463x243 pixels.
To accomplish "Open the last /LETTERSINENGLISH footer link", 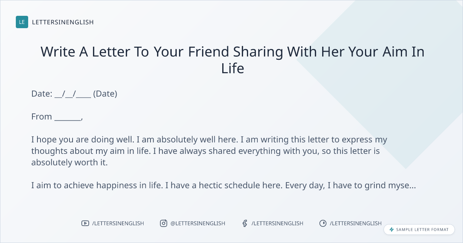I will pyautogui.click(x=355, y=223).
